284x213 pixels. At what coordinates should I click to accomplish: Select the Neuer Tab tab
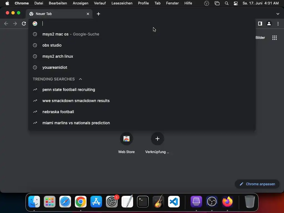pos(59,14)
